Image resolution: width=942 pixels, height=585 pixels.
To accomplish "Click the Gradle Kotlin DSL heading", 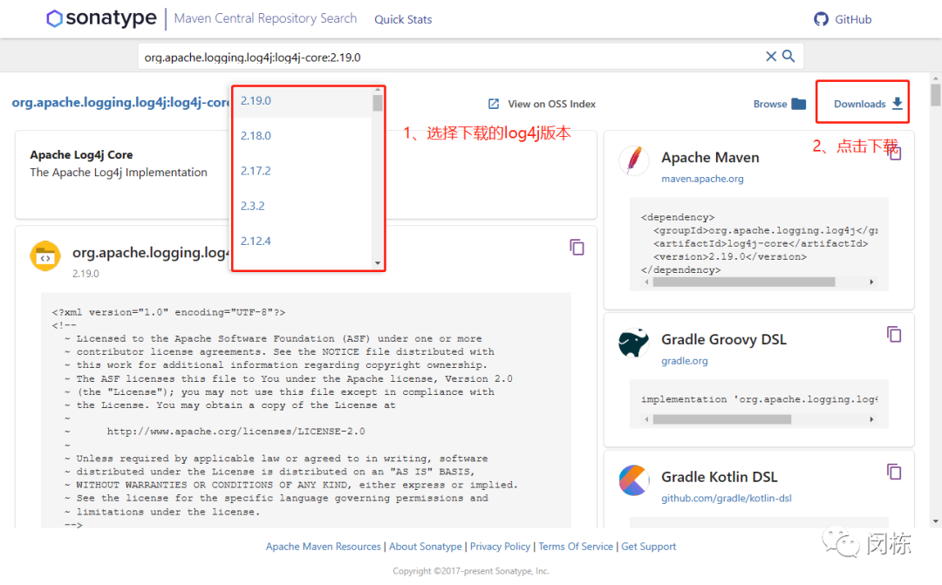I will (719, 478).
